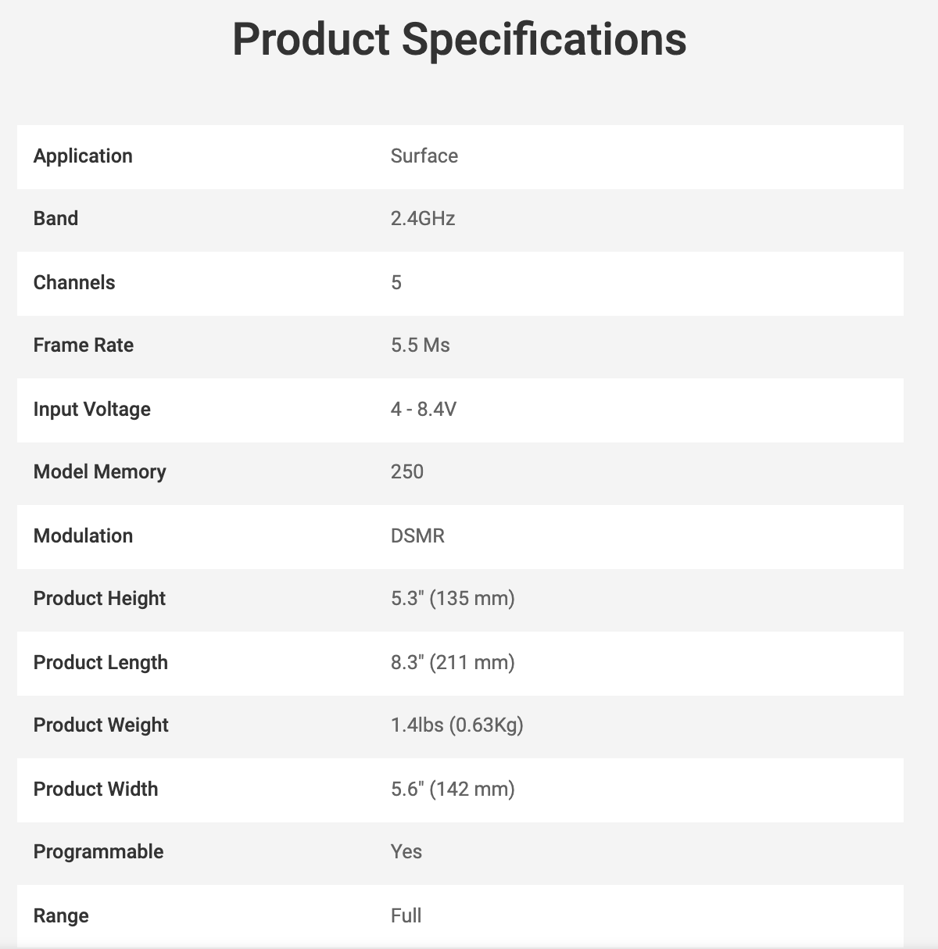Click the Channels row label
This screenshot has width=938, height=949.
tap(74, 283)
